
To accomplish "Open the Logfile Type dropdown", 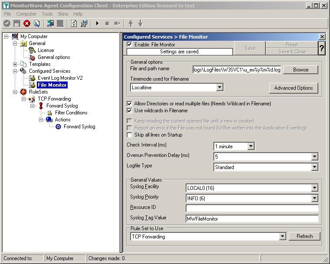I will [x=314, y=167].
